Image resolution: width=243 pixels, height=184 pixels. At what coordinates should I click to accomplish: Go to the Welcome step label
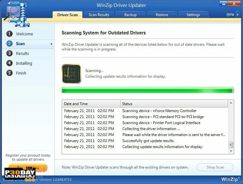click(25, 34)
